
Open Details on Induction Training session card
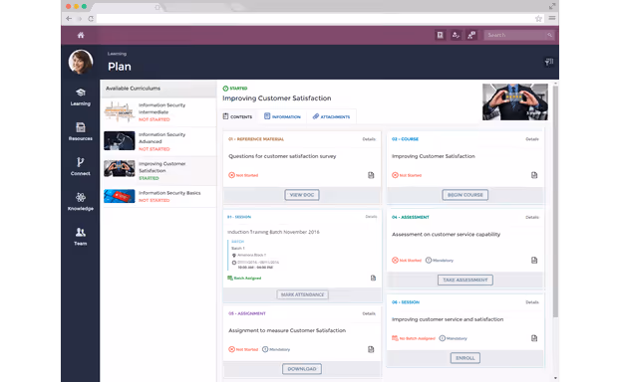(x=371, y=217)
